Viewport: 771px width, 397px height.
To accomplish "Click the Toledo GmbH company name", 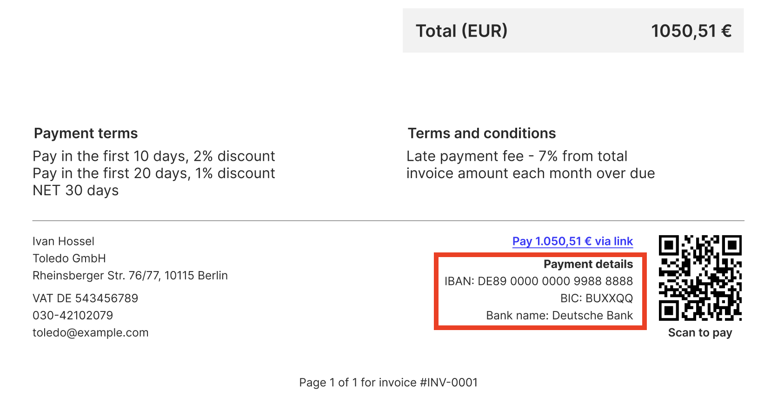I will click(69, 258).
